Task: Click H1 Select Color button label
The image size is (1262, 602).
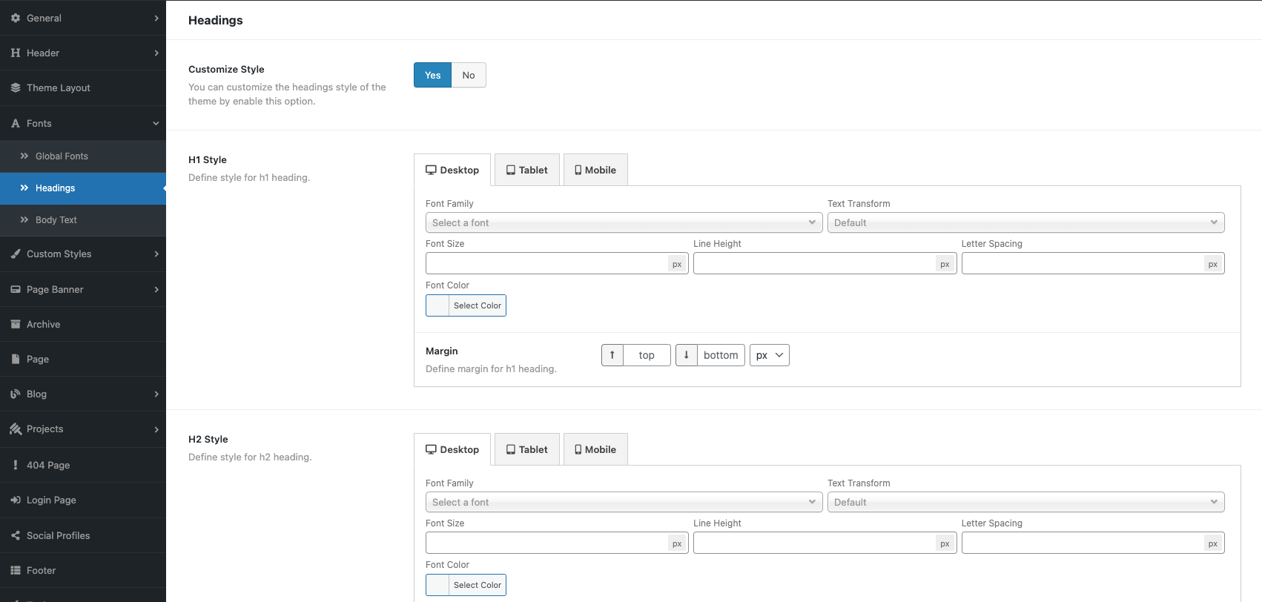Action: (478, 305)
